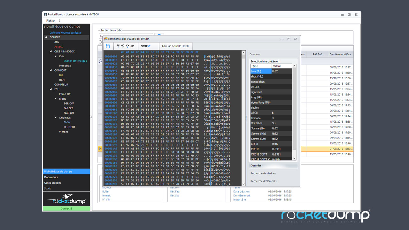The height and width of the screenshot is (230, 409).
Task: Select the XOR 0xFF row
Action: click(x=271, y=123)
